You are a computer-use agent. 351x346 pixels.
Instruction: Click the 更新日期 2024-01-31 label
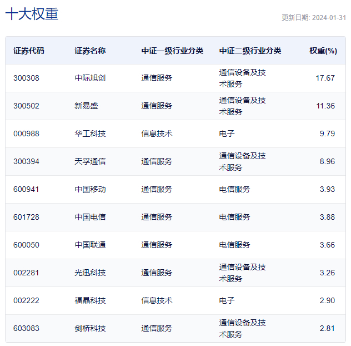click(x=314, y=18)
